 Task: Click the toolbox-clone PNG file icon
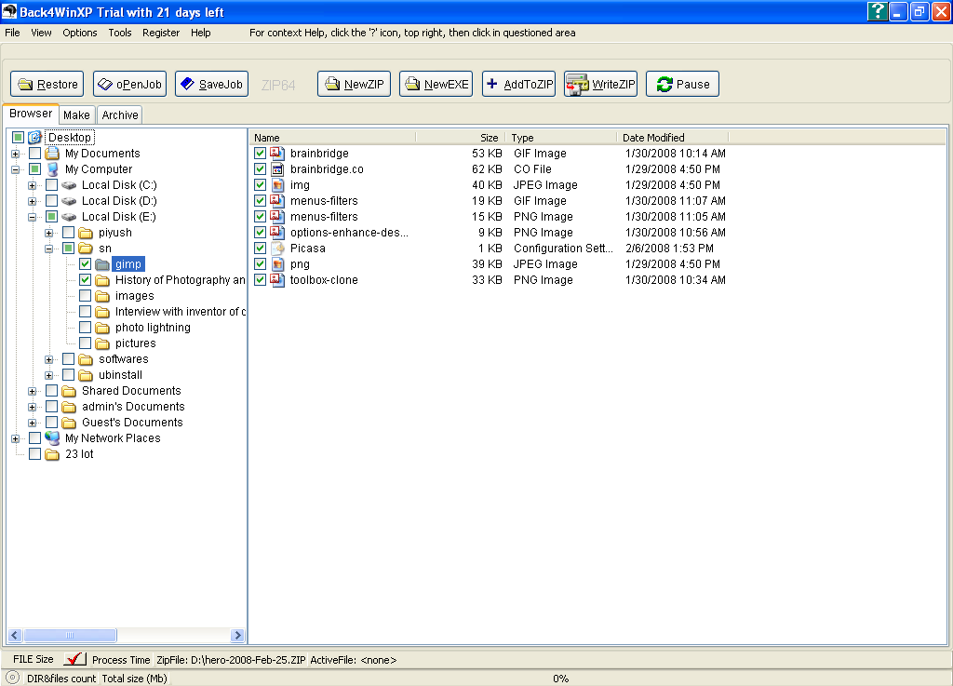(x=277, y=279)
